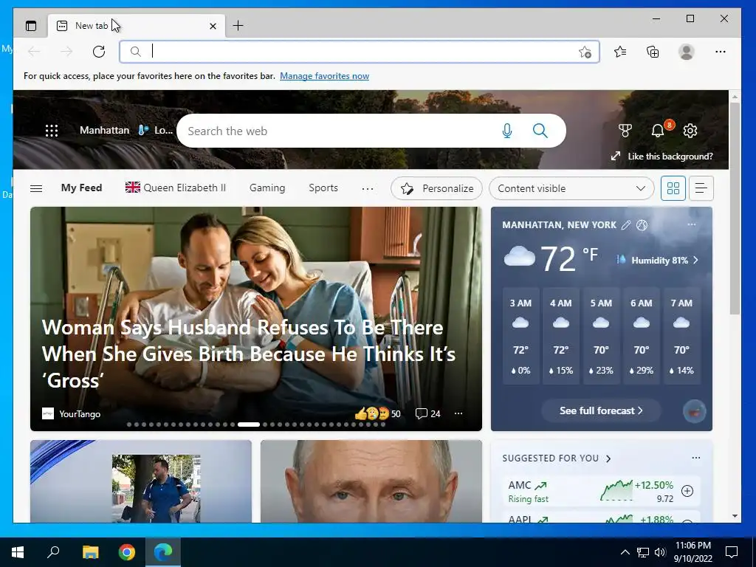Open notifications bell icon

(x=658, y=130)
